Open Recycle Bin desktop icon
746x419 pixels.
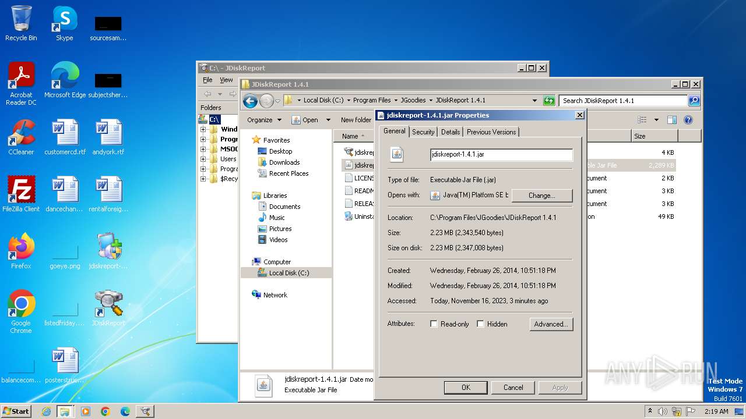[21, 23]
